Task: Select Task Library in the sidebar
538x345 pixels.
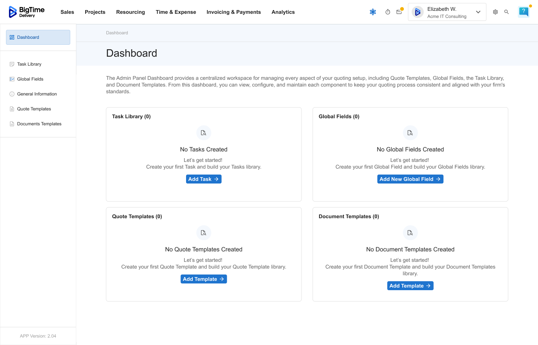Action: coord(29,64)
